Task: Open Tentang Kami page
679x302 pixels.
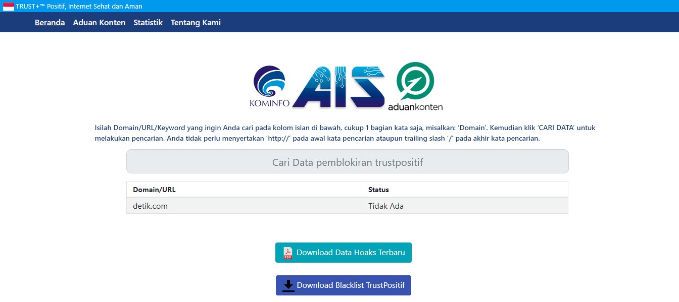Action: click(x=196, y=22)
